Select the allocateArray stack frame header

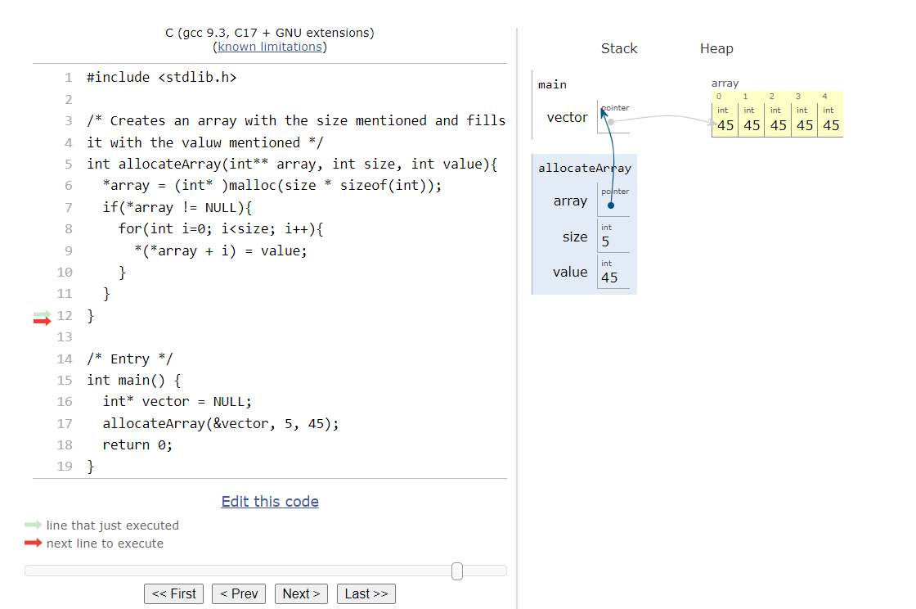tap(584, 168)
